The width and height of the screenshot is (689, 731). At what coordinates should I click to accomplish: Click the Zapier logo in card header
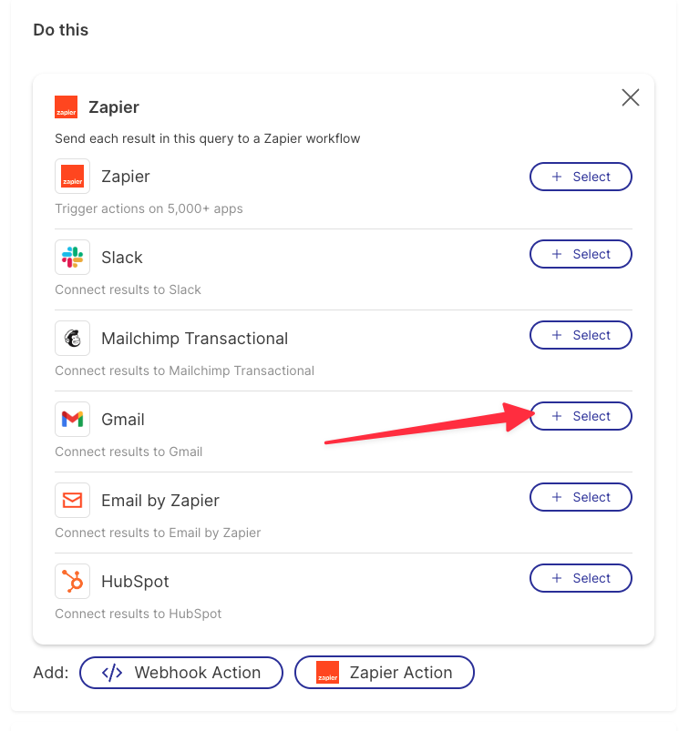click(x=66, y=107)
